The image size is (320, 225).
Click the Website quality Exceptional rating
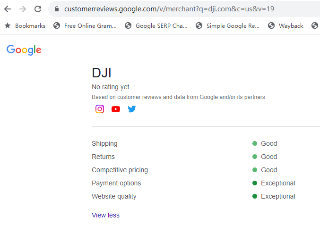278,196
